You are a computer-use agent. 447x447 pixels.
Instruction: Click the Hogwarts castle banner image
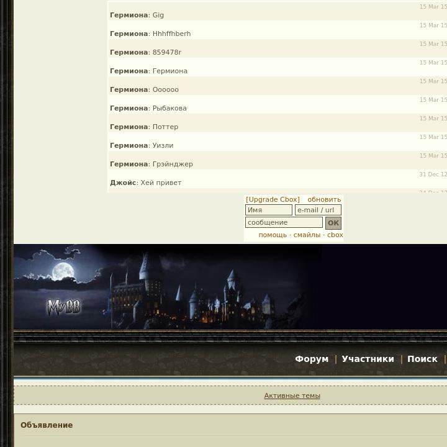tap(230, 287)
